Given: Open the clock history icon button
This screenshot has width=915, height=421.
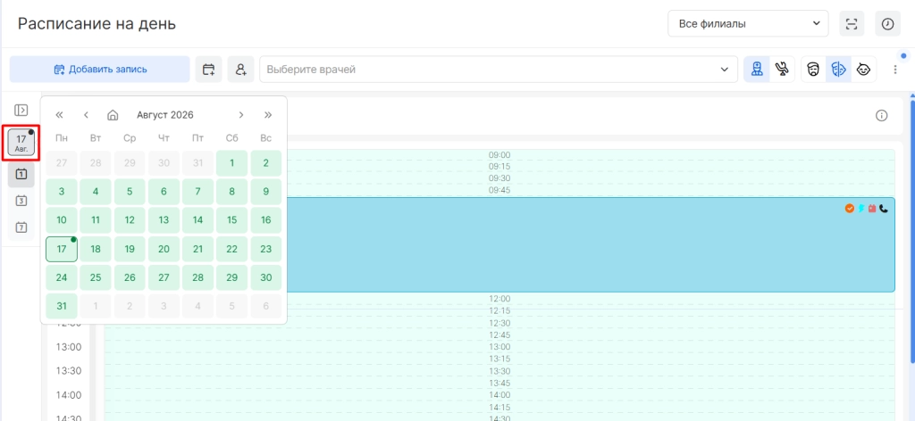Looking at the screenshot, I should coord(887,24).
